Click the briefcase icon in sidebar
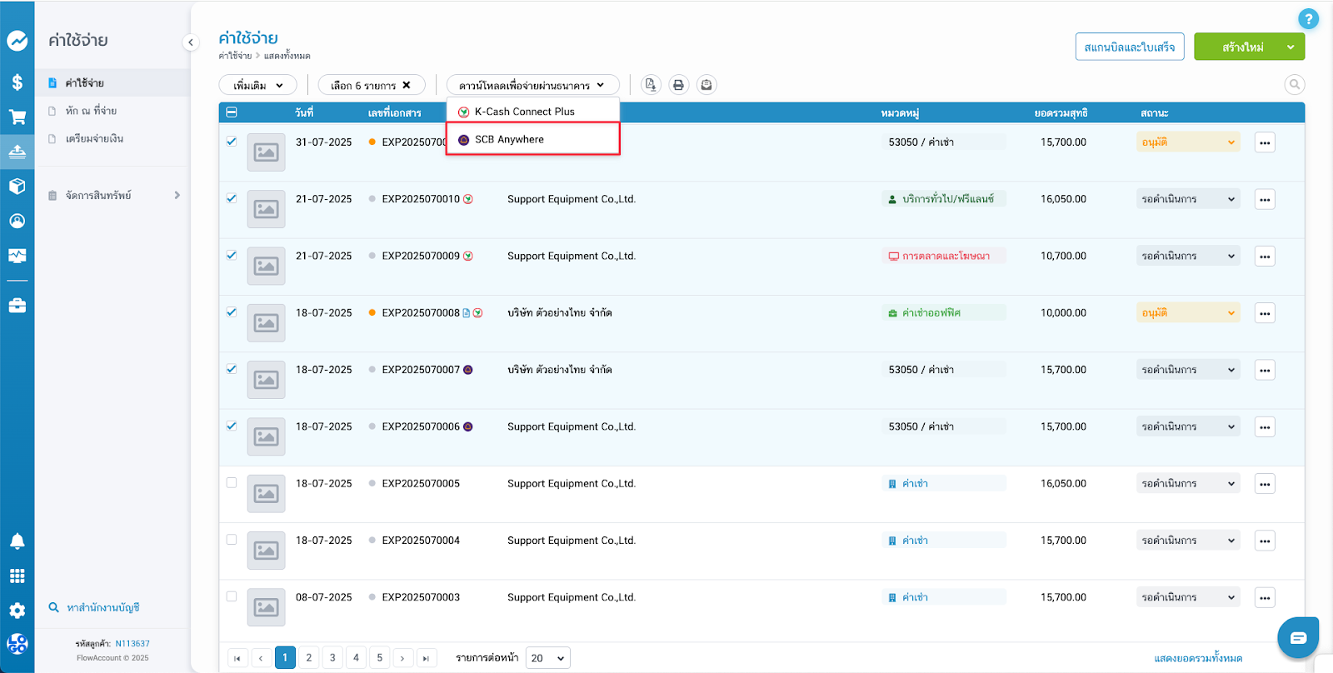Viewport: 1333px width, 673px height. click(x=17, y=306)
